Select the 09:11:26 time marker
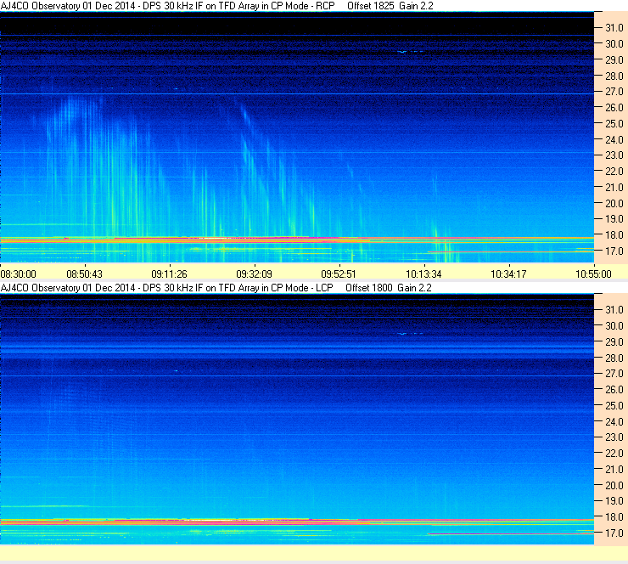Screen dimensions: 628x564 (x=169, y=274)
